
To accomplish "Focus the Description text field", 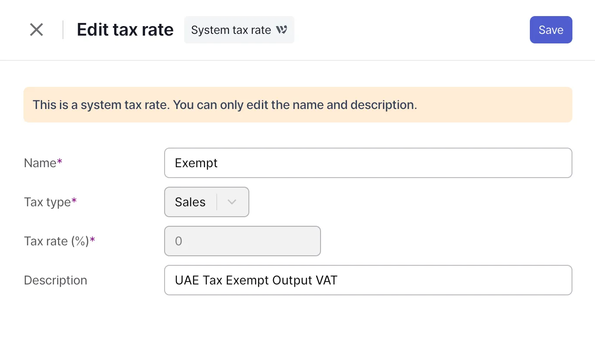I will [x=368, y=280].
